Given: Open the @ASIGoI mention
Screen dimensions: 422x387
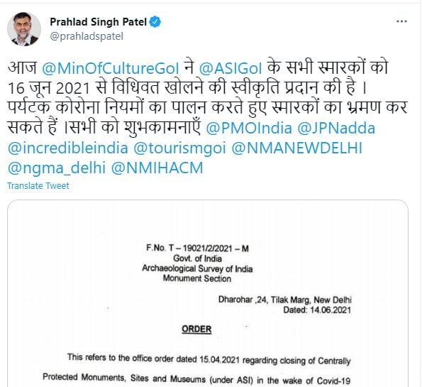Looking at the screenshot, I should point(231,68).
